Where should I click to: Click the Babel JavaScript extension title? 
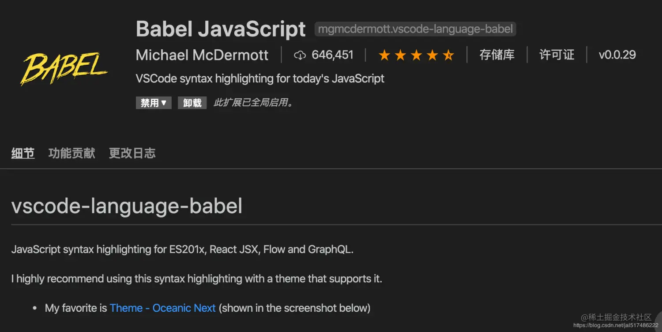click(221, 29)
